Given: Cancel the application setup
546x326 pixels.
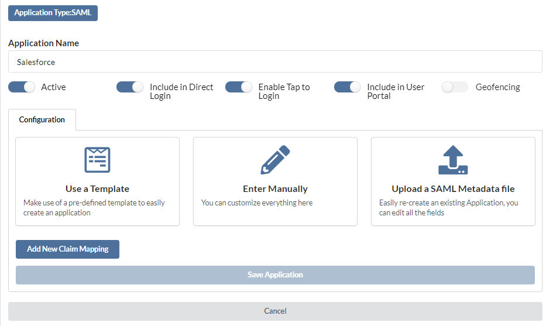Looking at the screenshot, I should tap(275, 311).
